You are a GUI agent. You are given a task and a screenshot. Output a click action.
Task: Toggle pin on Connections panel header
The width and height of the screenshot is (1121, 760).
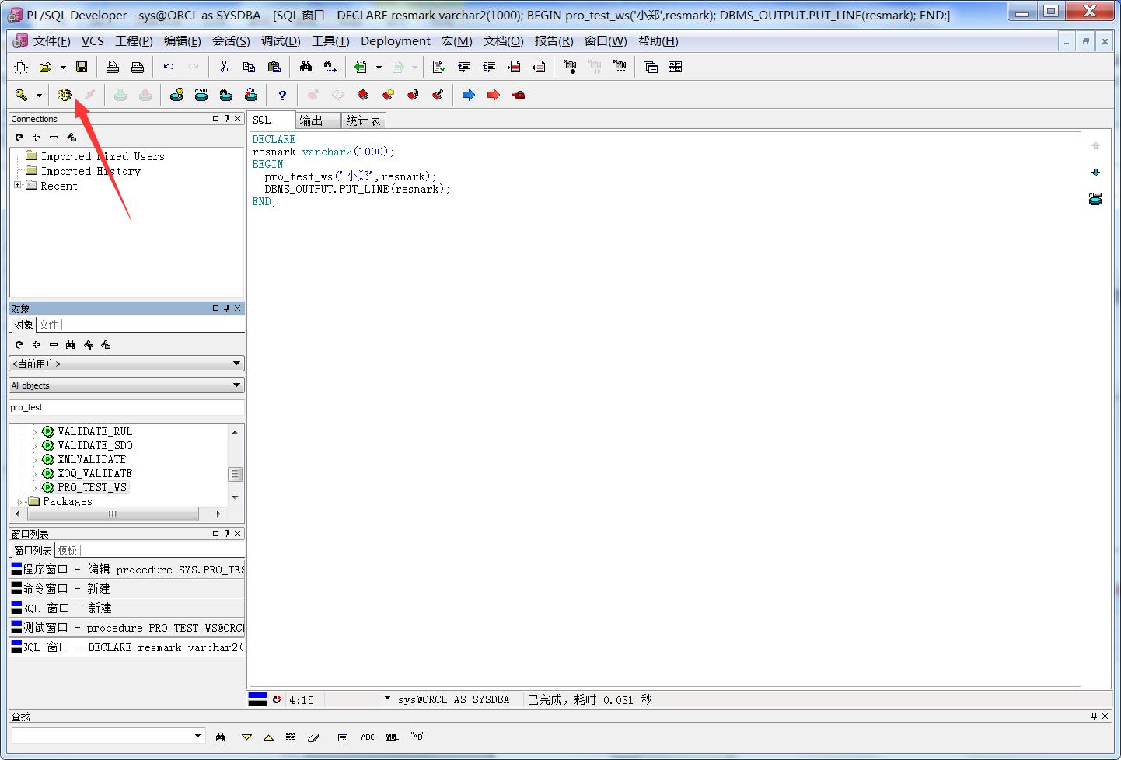pyautogui.click(x=226, y=119)
